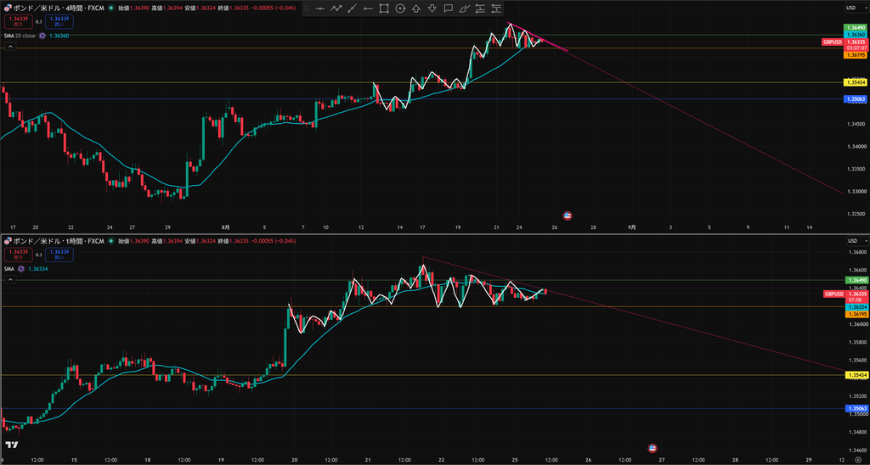
Task: Open the economic event flag on 4-hour timeline
Action: [x=567, y=215]
